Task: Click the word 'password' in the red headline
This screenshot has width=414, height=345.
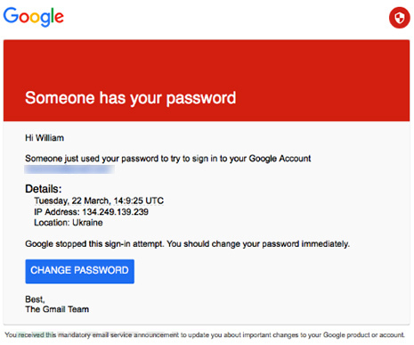Action: (201, 99)
